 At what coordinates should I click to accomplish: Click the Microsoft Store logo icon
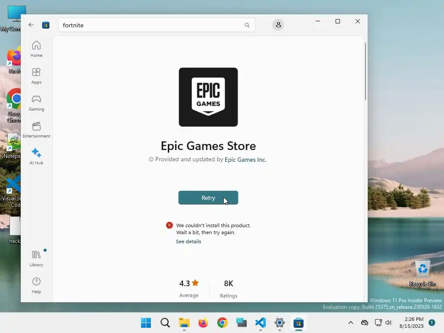(46, 25)
